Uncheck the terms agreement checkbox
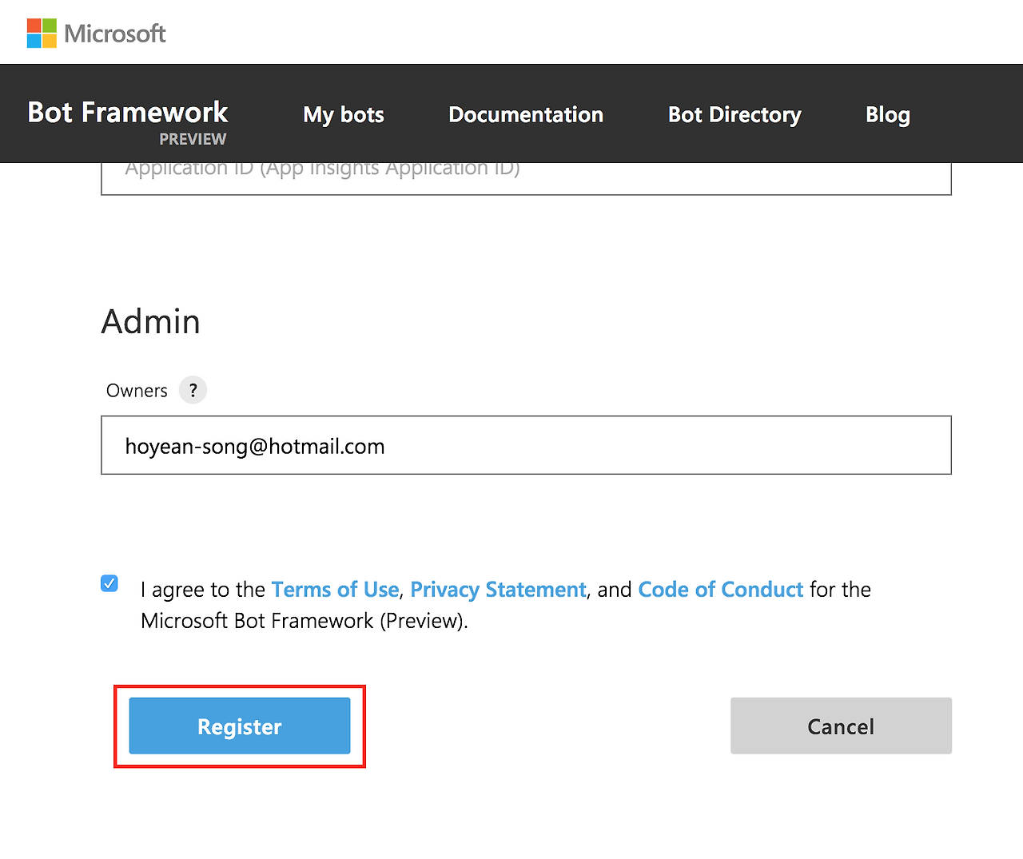Viewport: 1023px width, 859px height. pos(109,583)
